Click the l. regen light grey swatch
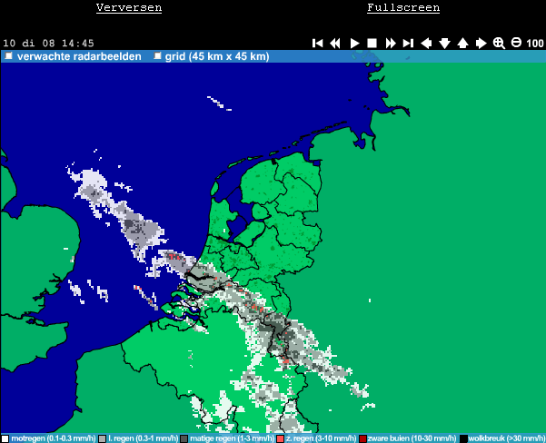The width and height of the screenshot is (546, 443). (102, 438)
